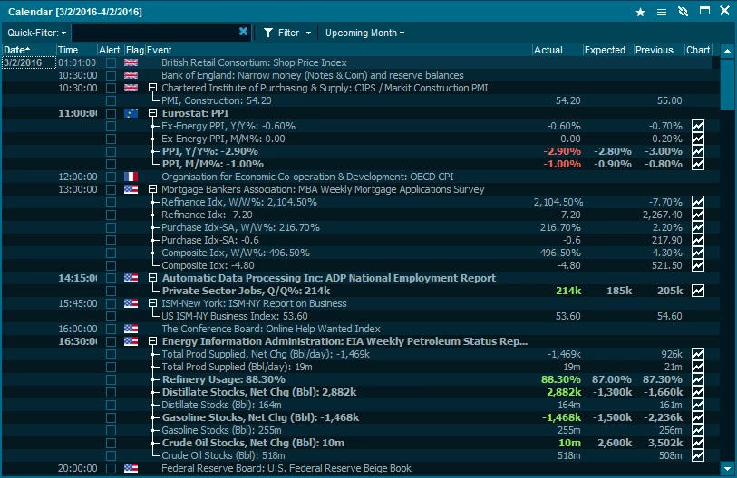The image size is (737, 478).
Task: Click the unlink window icon
Action: [683, 12]
